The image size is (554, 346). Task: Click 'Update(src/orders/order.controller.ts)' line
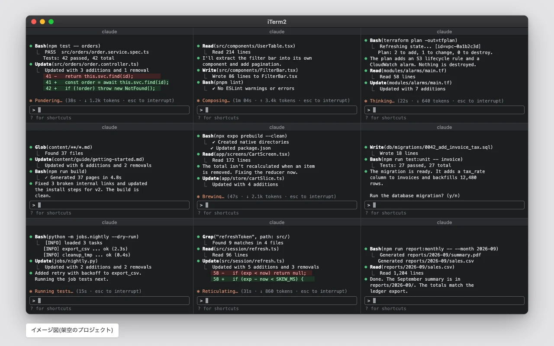point(84,64)
